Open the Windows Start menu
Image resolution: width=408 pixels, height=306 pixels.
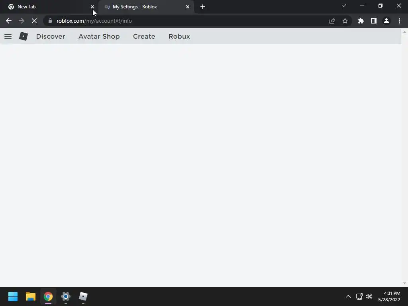(13, 296)
